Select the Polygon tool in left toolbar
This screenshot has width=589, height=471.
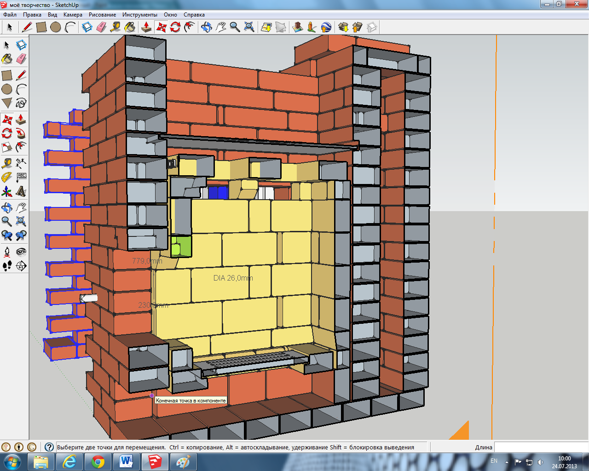point(7,103)
